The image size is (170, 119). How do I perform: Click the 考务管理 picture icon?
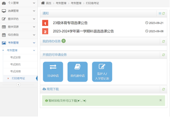[4, 43]
